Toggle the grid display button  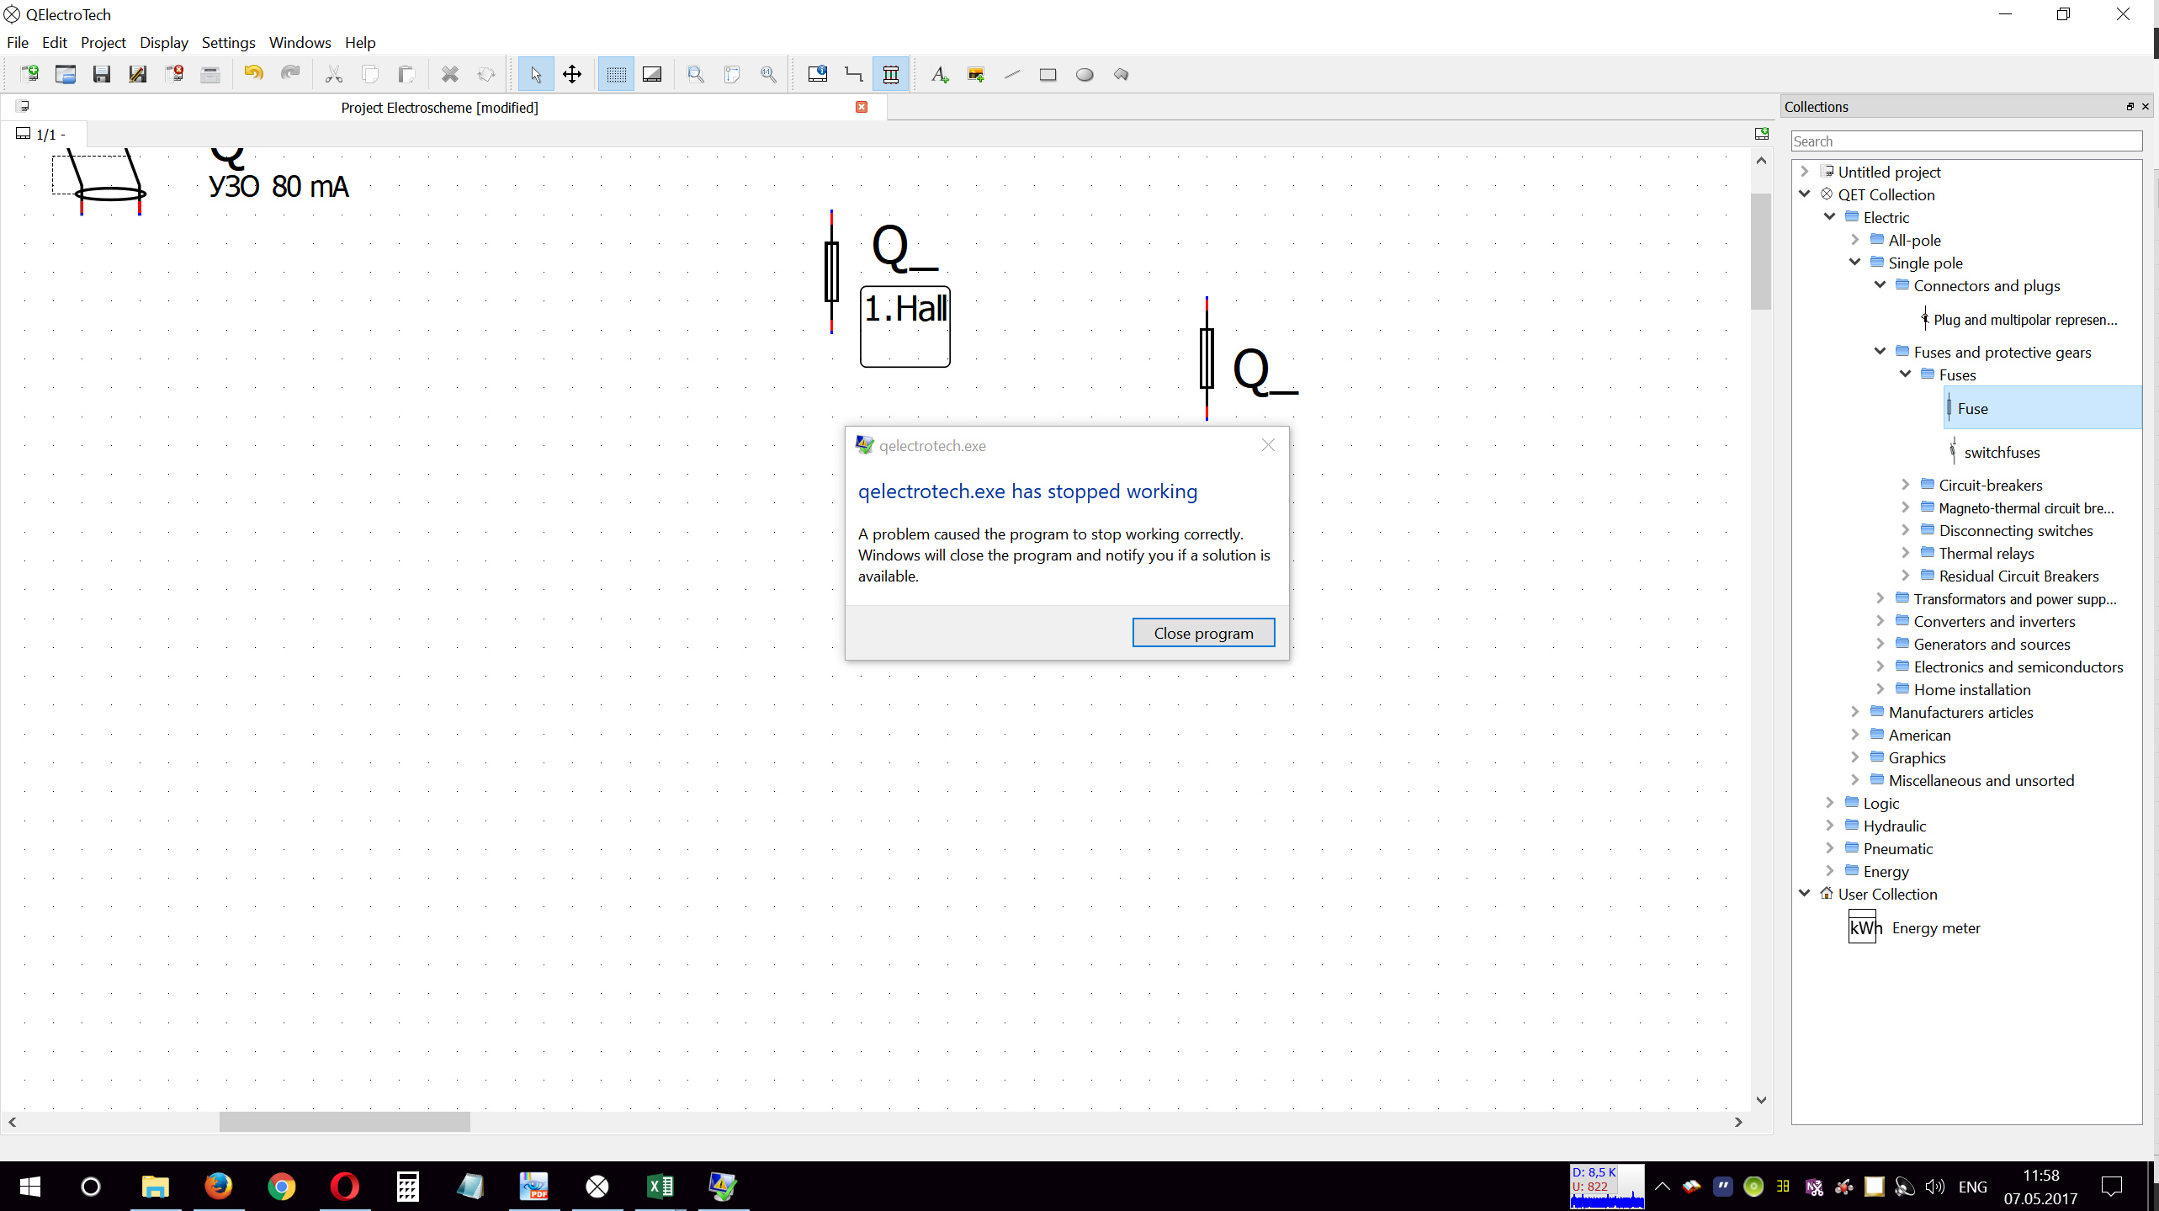[x=616, y=74]
